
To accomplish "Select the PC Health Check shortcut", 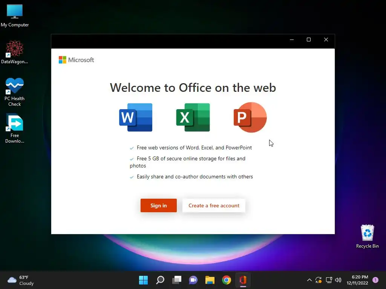I will [x=15, y=92].
